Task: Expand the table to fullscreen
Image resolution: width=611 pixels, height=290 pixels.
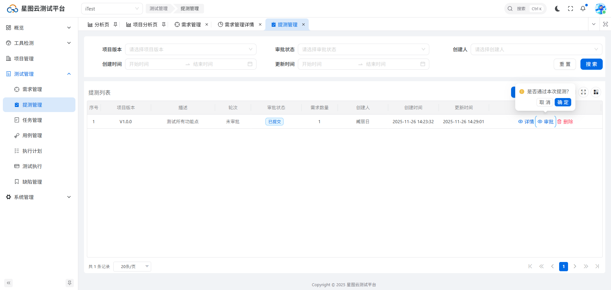Action: tap(583, 92)
